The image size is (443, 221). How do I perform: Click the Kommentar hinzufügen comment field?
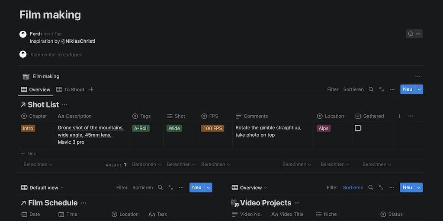click(x=58, y=55)
